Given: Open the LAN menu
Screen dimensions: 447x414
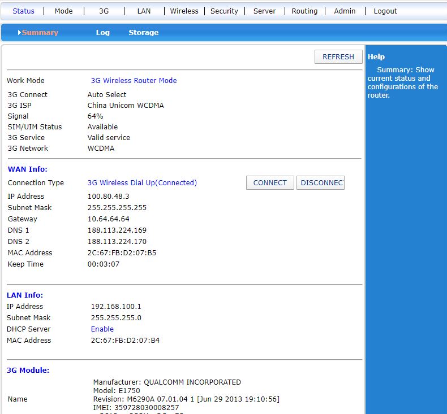Looking at the screenshot, I should point(144,11).
